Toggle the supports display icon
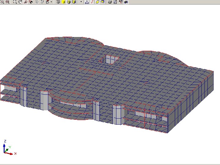The image size is (220, 165). click(87, 2)
